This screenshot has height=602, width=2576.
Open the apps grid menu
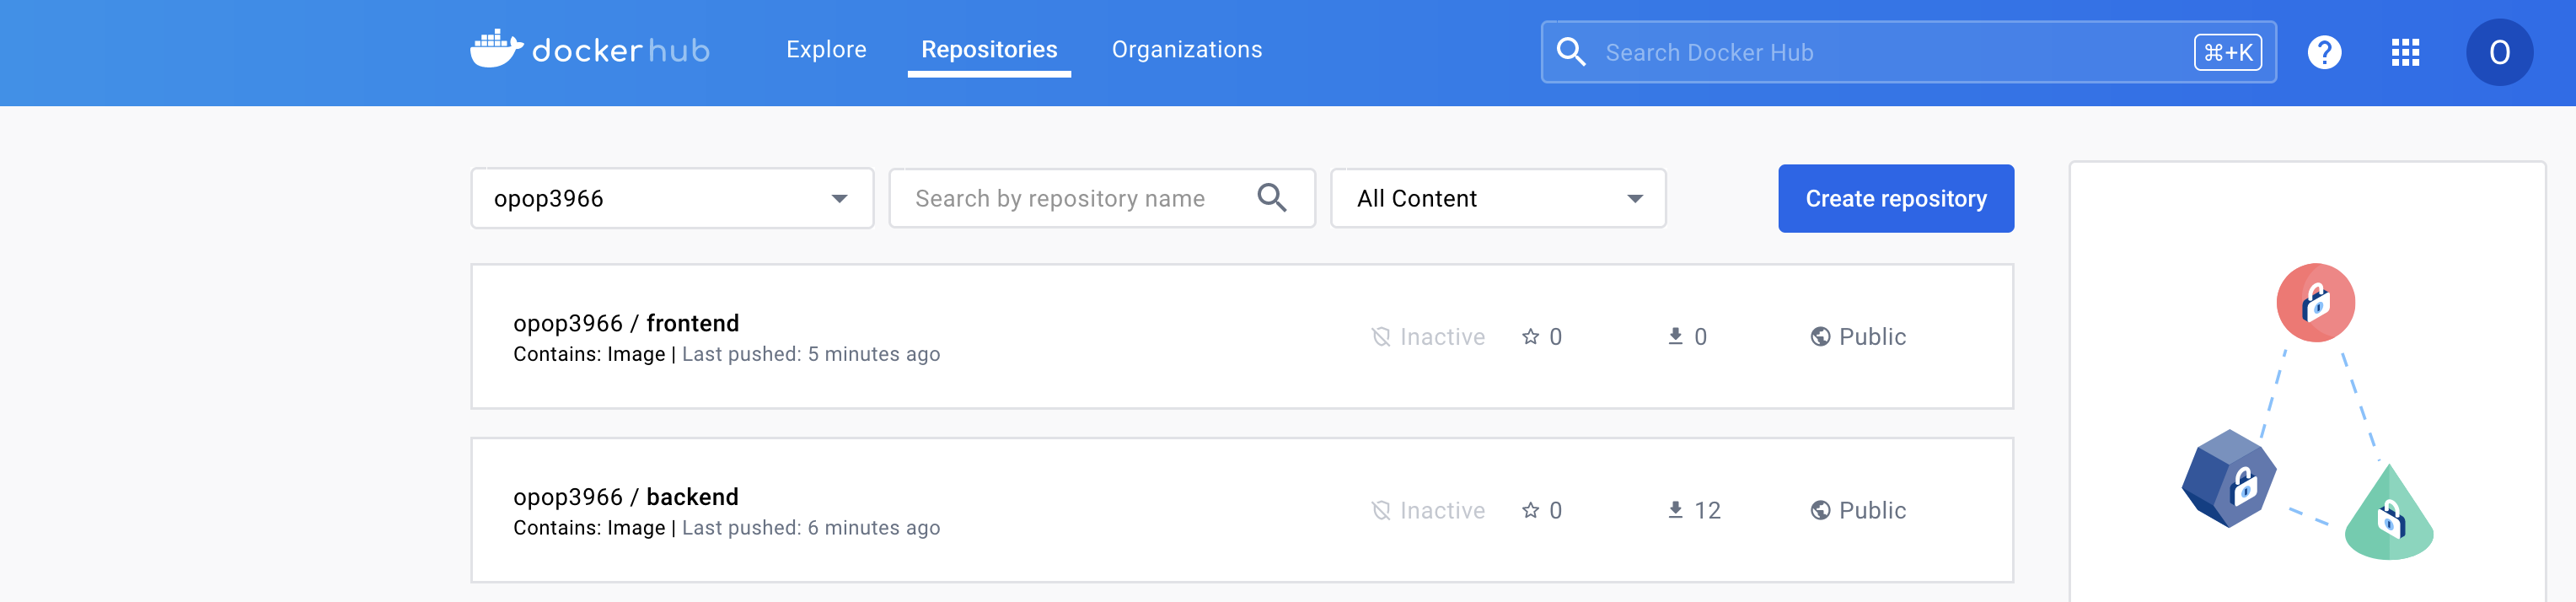[2405, 52]
